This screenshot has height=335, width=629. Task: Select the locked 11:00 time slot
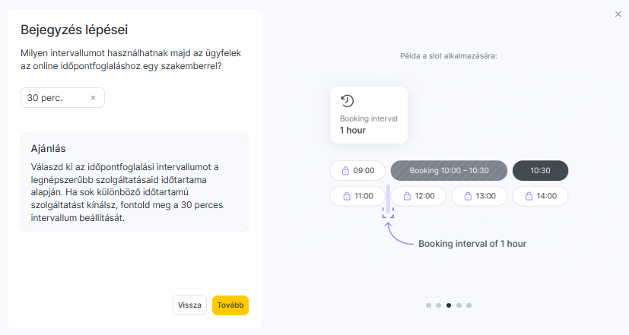tap(357, 196)
